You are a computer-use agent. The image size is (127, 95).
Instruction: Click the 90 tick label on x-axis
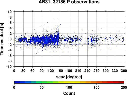click(x=42, y=71)
